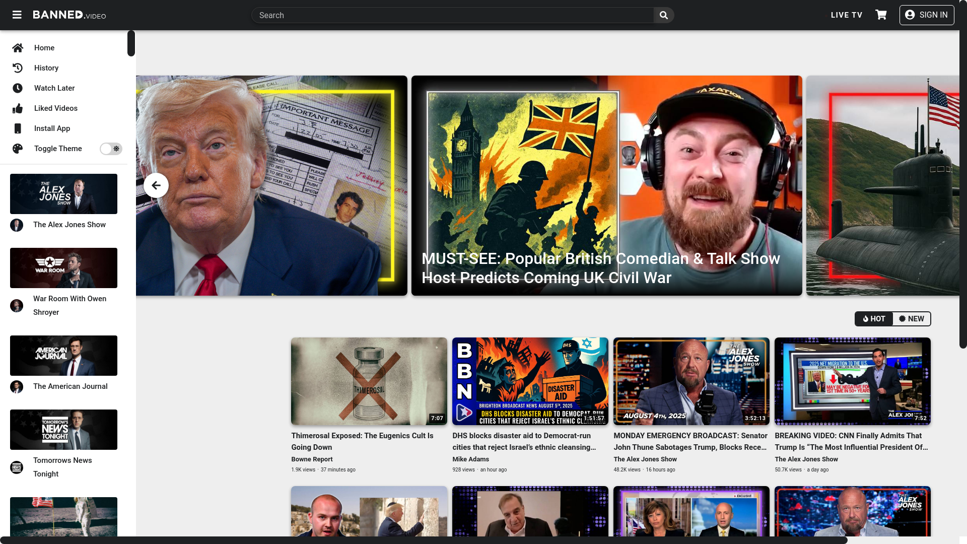The width and height of the screenshot is (967, 544).
Task: Click the BREAKING VIDEO CNN title
Action: tap(851, 441)
